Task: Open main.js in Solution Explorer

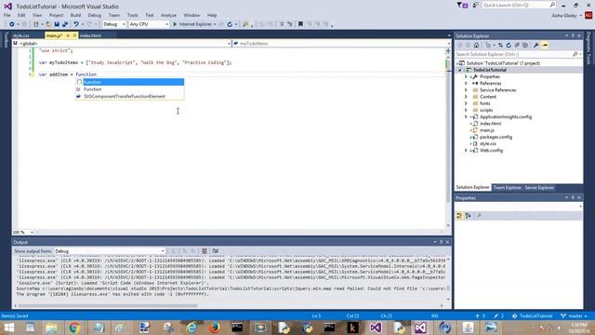Action: pos(486,130)
